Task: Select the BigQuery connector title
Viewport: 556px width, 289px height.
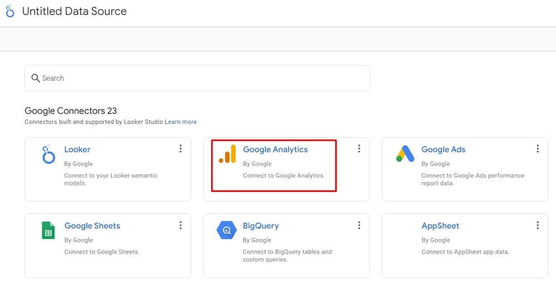Action: 261,226
